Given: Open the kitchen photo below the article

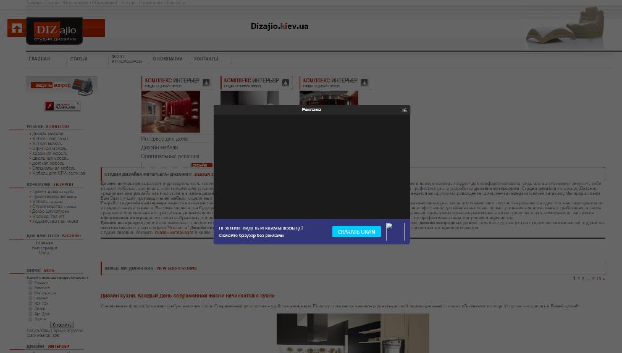Looking at the screenshot, I should (x=353, y=333).
